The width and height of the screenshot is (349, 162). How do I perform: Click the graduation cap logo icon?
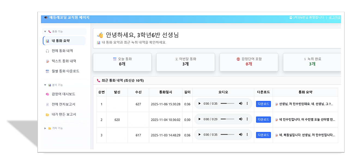pyautogui.click(x=46, y=18)
